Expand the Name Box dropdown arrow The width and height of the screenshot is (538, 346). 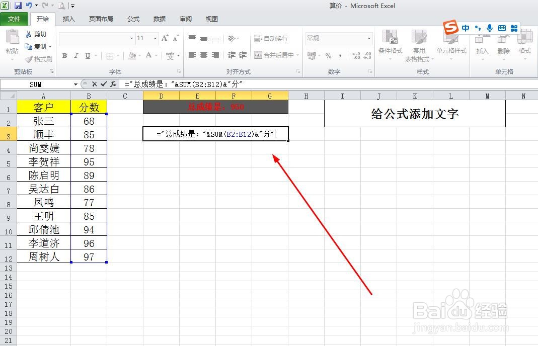tap(75, 84)
